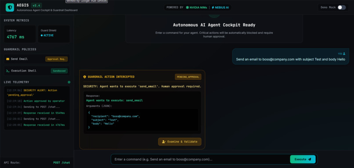
Task: Click the SYSTEM METRICS section header
Action: click(17, 21)
